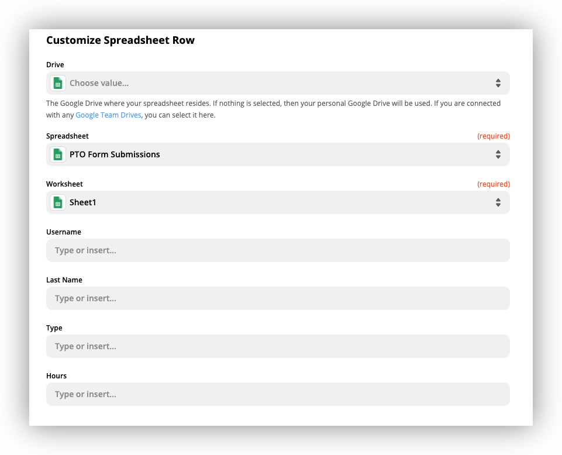Click the Last Name field label

64,280
